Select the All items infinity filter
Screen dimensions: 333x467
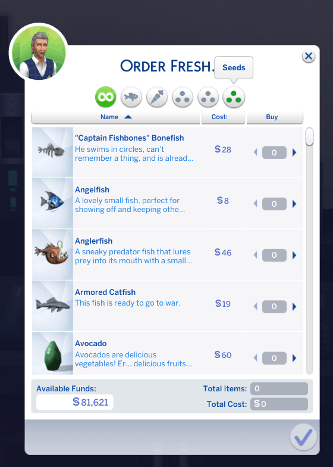click(x=106, y=97)
